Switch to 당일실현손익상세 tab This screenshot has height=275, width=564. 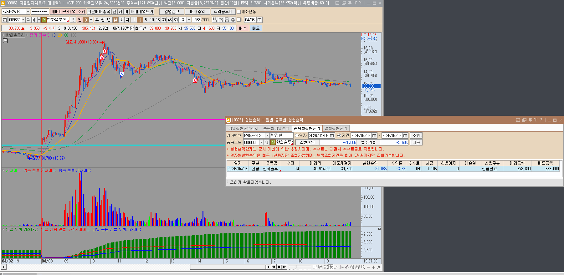click(x=244, y=128)
